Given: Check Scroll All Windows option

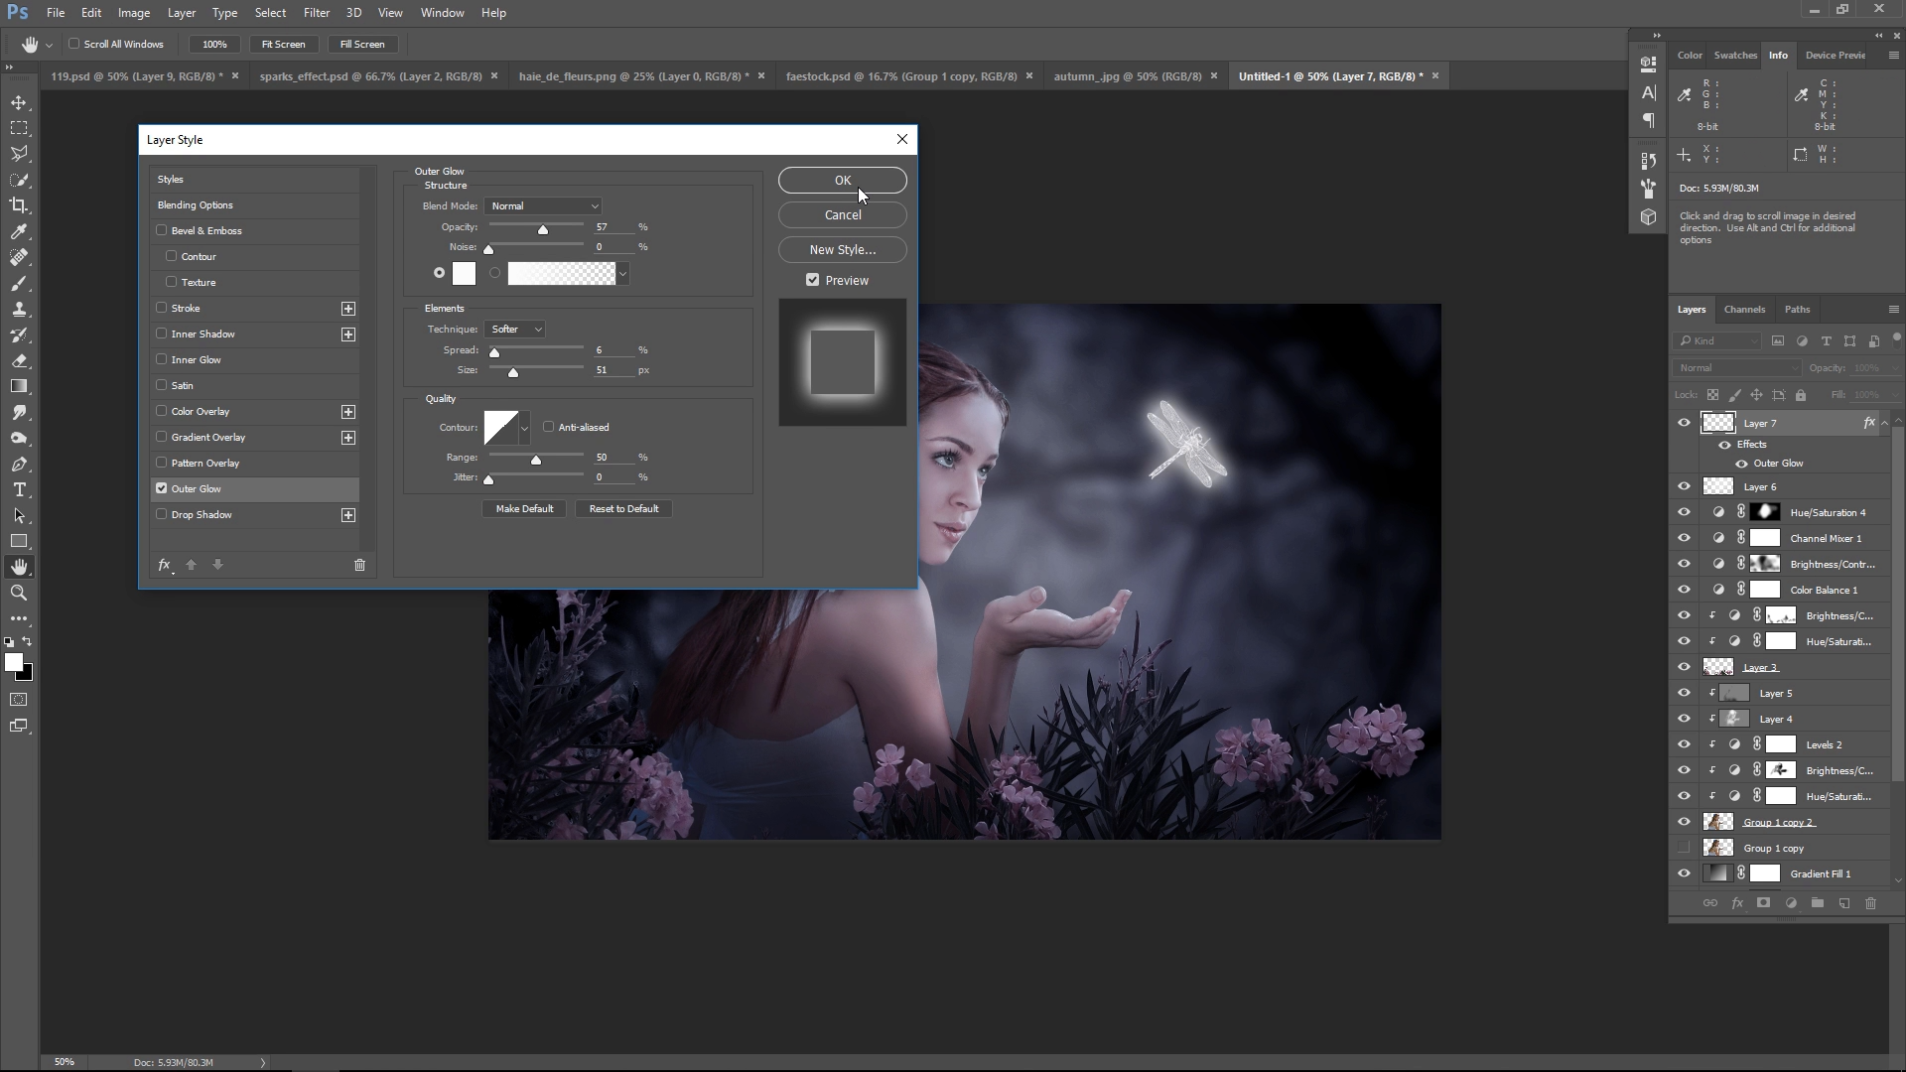Looking at the screenshot, I should click(x=73, y=44).
